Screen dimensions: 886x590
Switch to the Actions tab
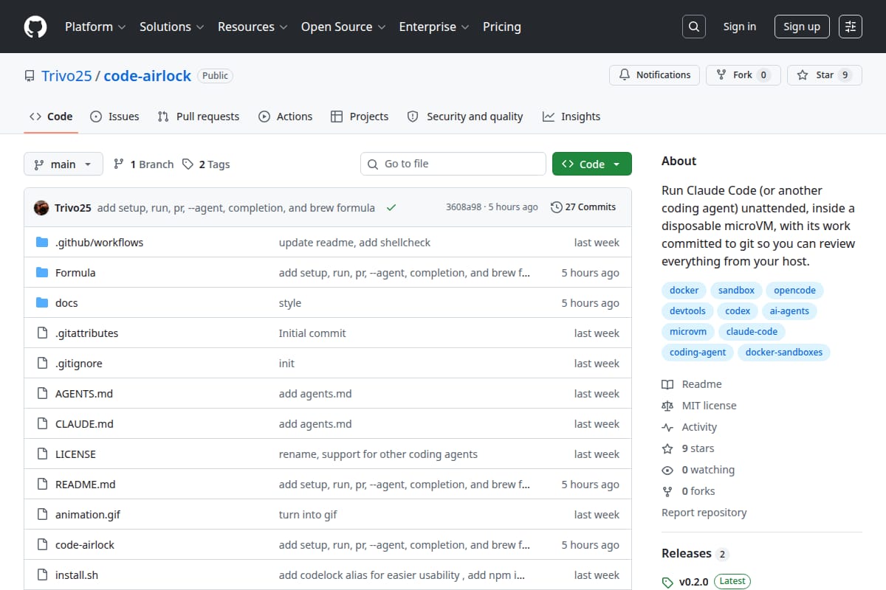pyautogui.click(x=286, y=117)
